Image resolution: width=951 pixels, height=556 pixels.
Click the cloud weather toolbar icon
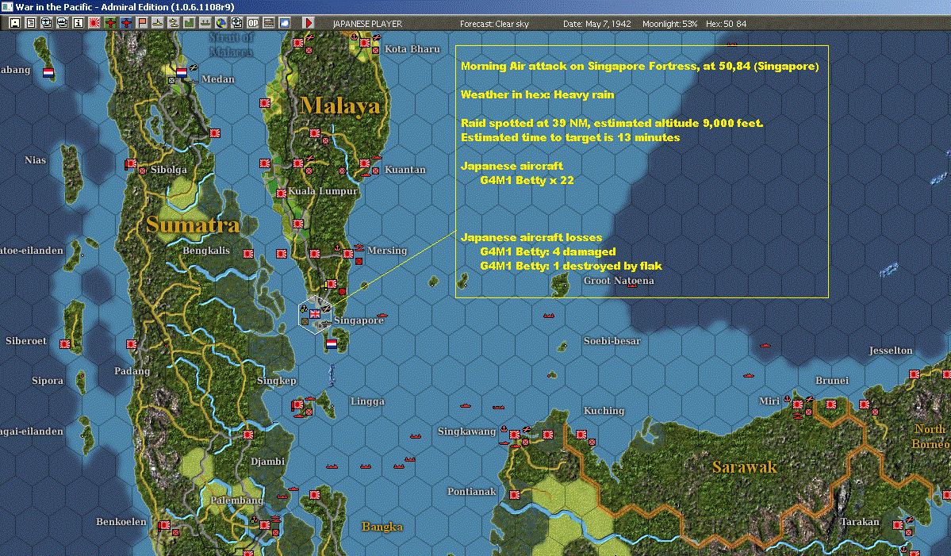(285, 23)
